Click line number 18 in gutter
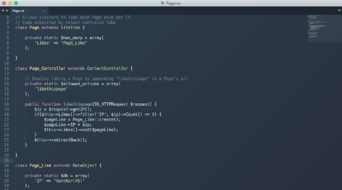The width and height of the screenshot is (342, 190). click(6, 104)
